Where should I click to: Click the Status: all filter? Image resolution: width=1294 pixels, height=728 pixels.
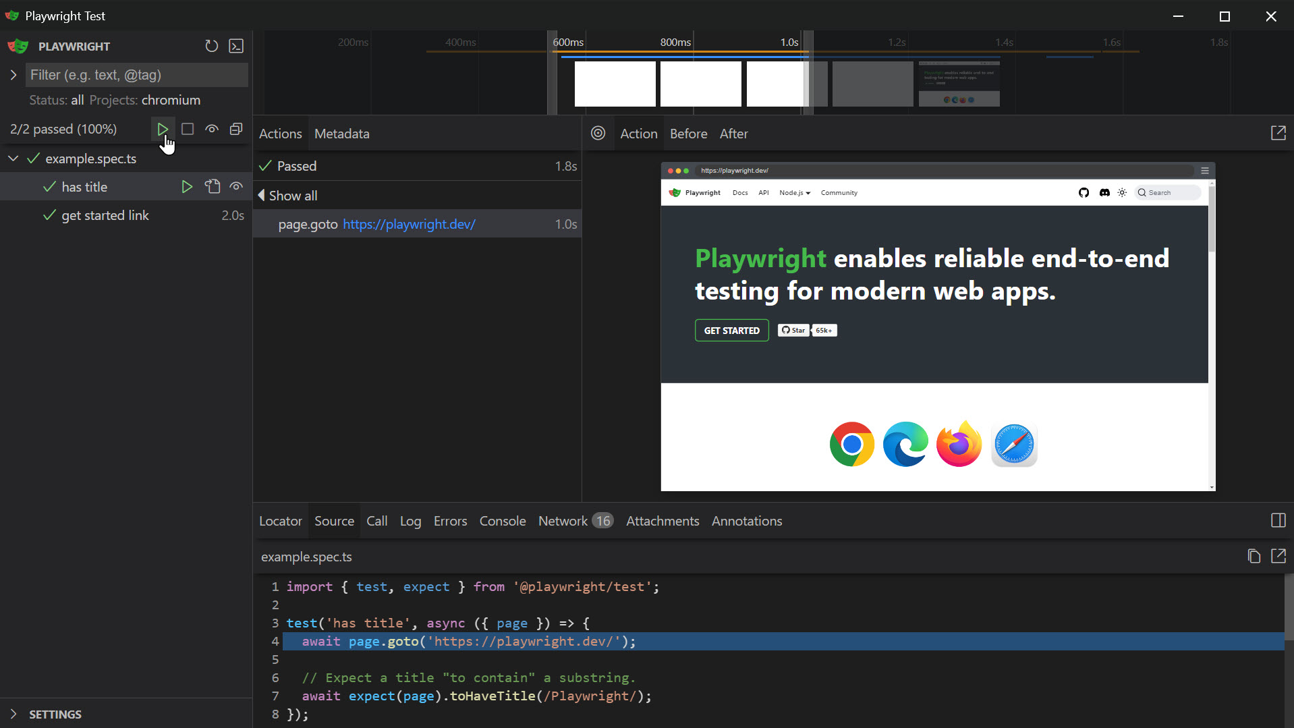pyautogui.click(x=57, y=100)
